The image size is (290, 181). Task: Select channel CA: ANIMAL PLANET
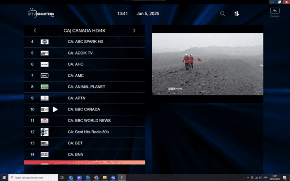[85, 87]
